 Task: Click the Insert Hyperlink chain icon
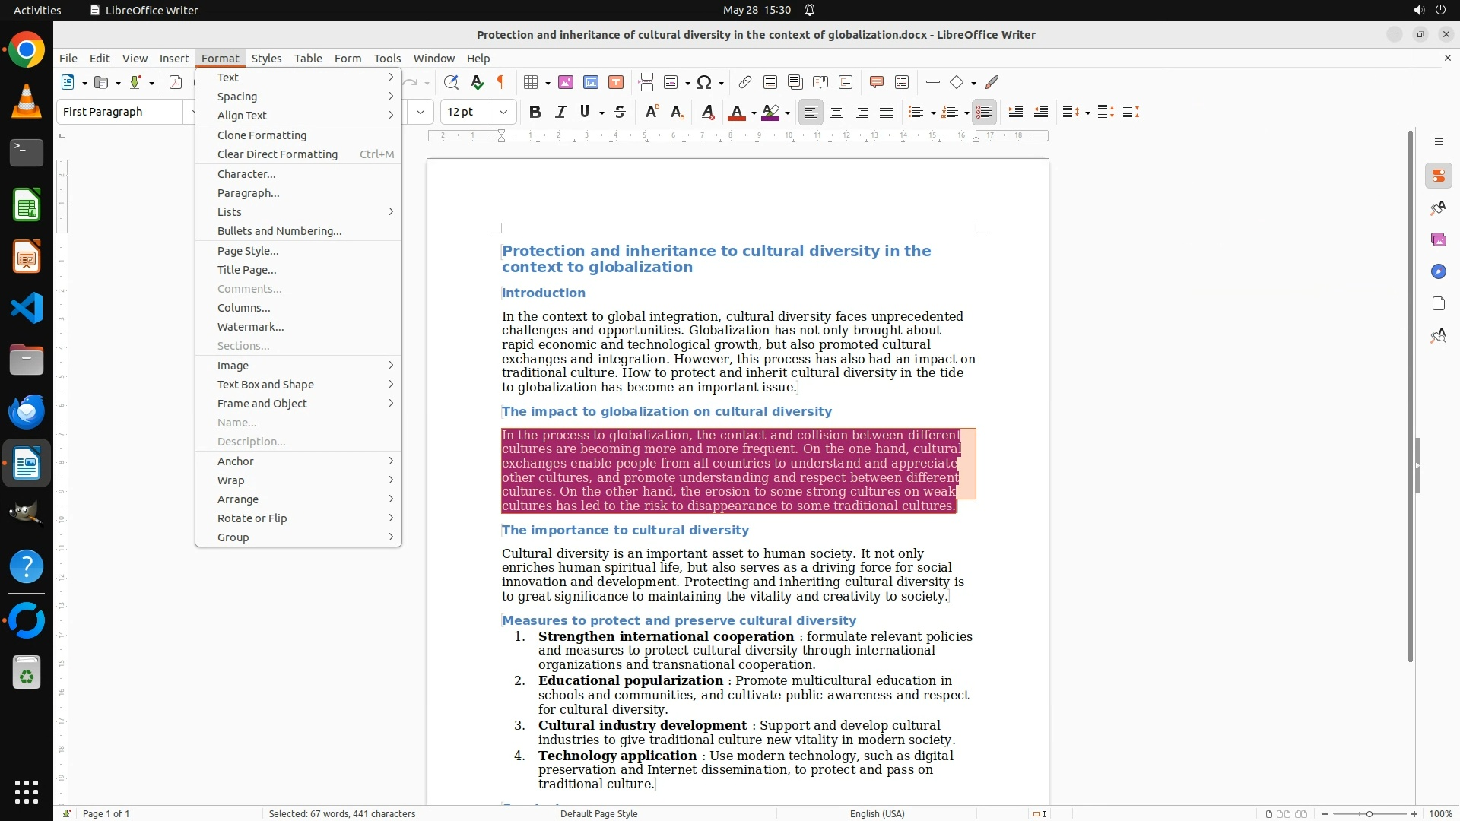click(x=745, y=82)
